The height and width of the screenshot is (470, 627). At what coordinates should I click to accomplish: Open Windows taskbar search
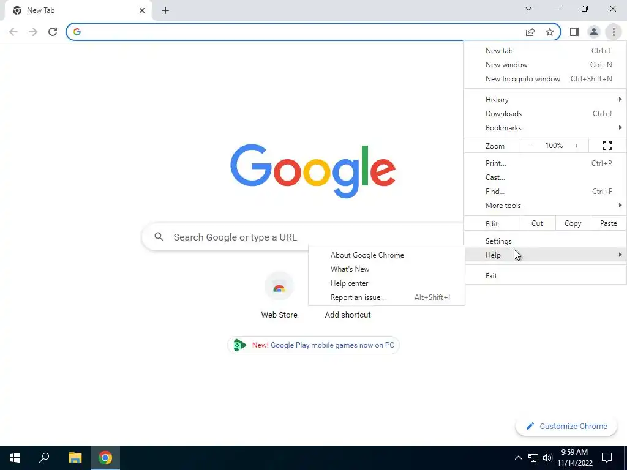pos(44,458)
